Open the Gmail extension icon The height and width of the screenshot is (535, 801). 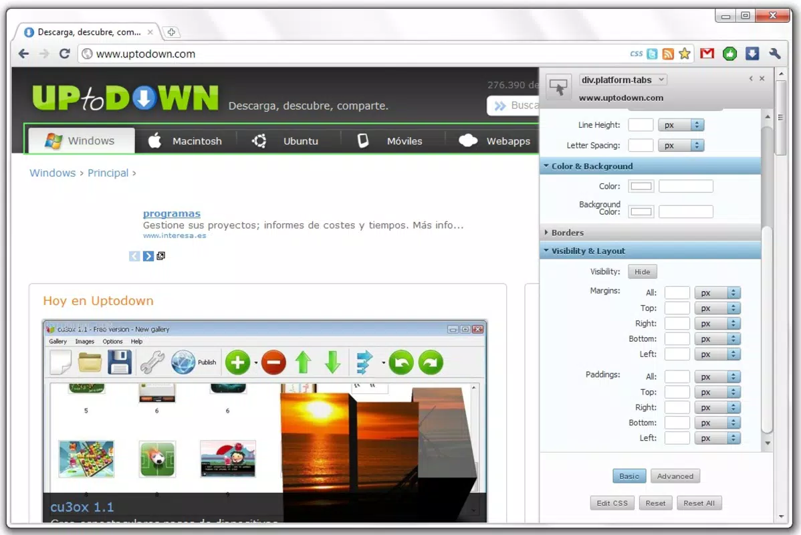point(707,53)
